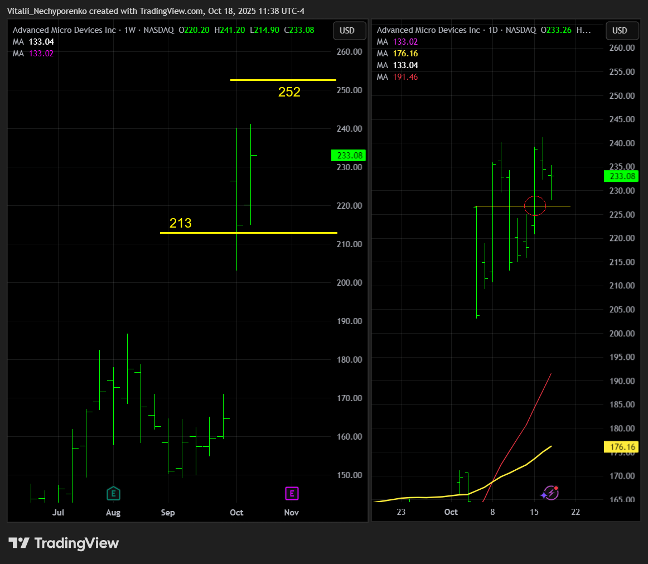Click the red circle drawing on daily chart
Viewport: 648px width, 564px height.
click(535, 206)
